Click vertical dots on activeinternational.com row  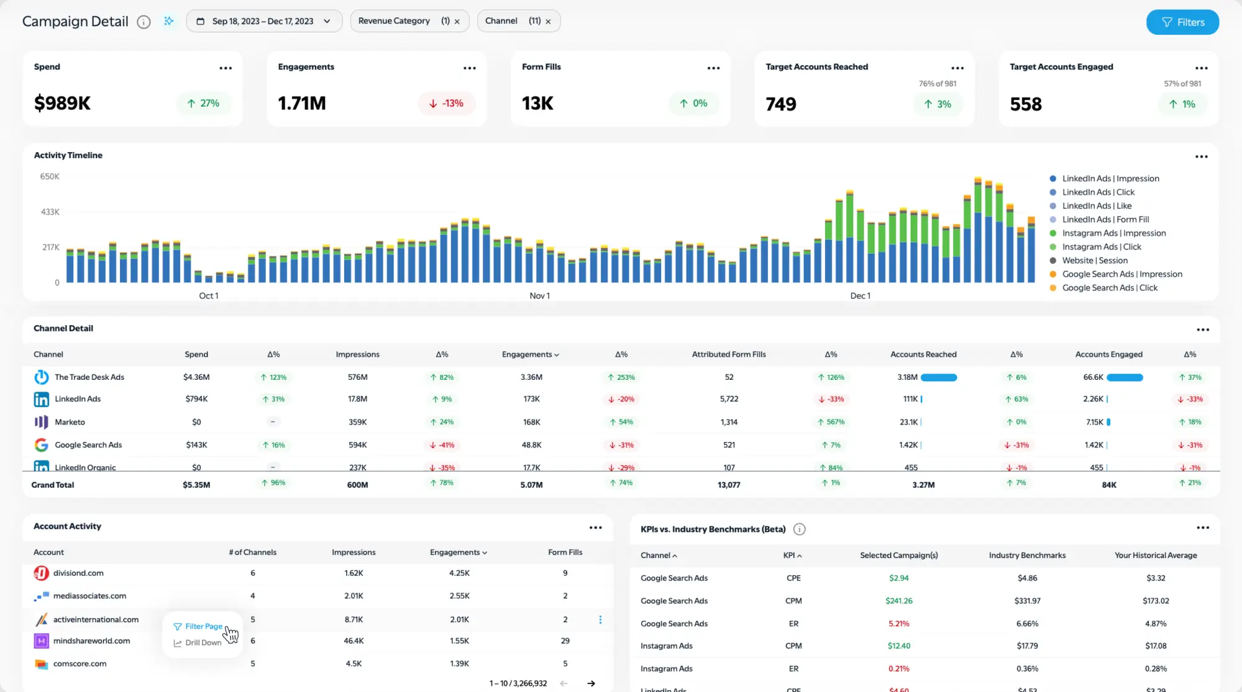coord(600,619)
